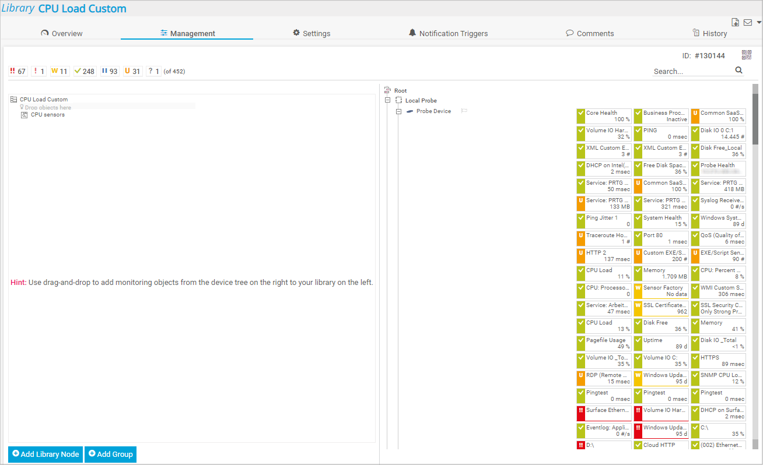Click the flag icon beside Probe Device
The height and width of the screenshot is (465, 763).
click(464, 111)
